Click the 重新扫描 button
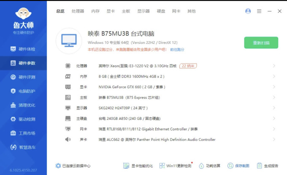The height and width of the screenshot is (175, 287). coord(261,43)
